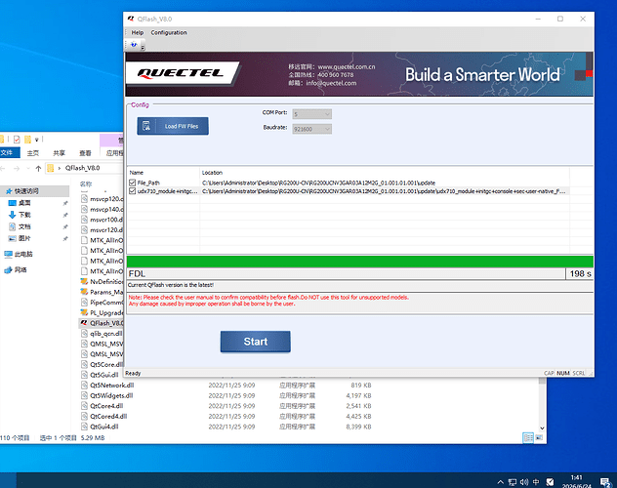The width and height of the screenshot is (617, 488).
Task: Click the Start button to begin flashing
Action: [256, 342]
